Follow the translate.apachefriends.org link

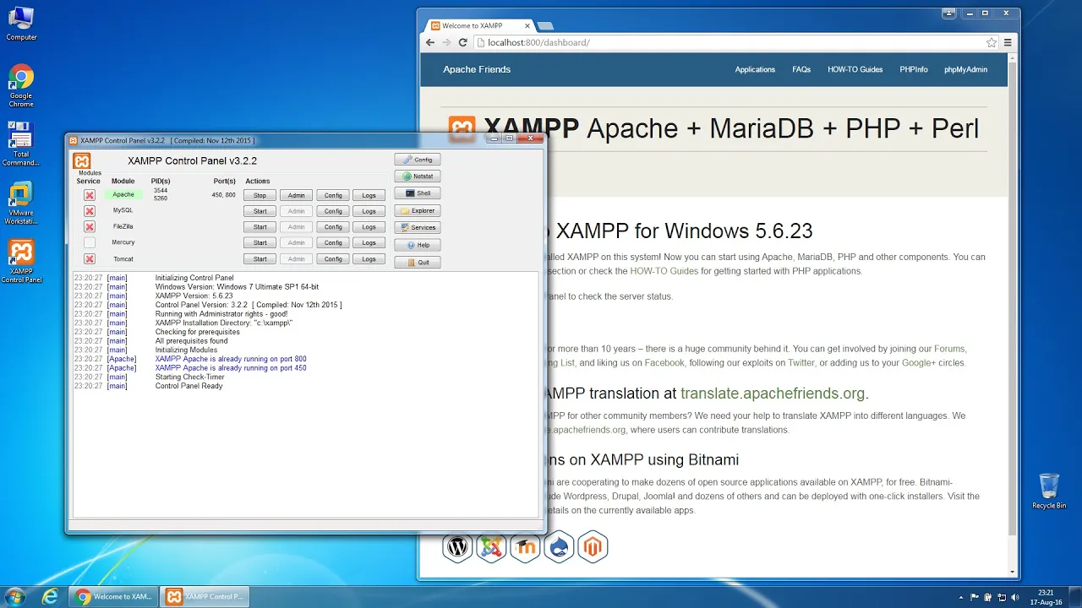(773, 394)
